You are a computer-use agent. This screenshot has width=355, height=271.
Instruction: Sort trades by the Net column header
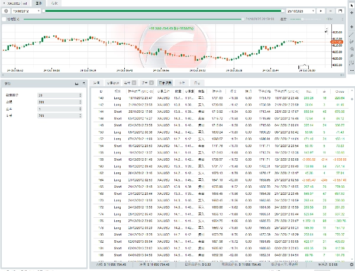pyautogui.click(x=309, y=92)
